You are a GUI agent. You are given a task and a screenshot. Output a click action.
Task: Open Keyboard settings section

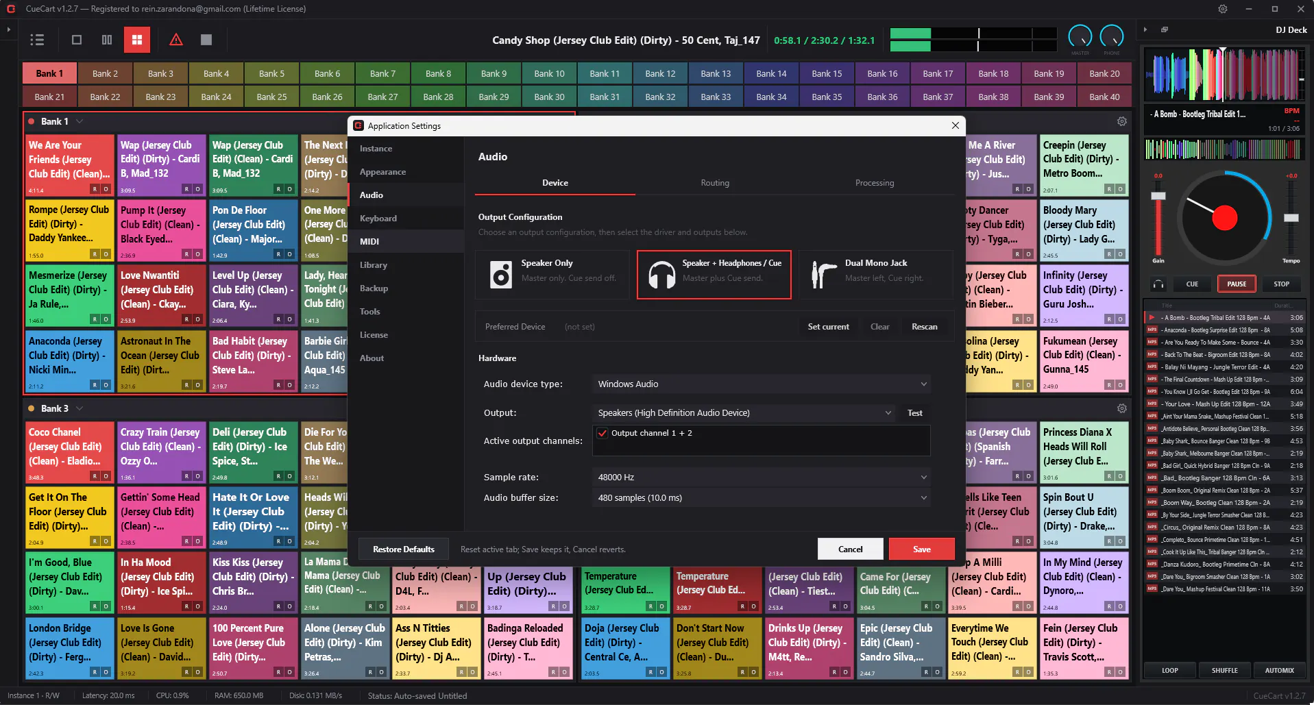(406, 219)
